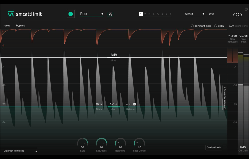The height and width of the screenshot is (159, 249).
Task: Select state slot 2
Action: click(145, 14)
